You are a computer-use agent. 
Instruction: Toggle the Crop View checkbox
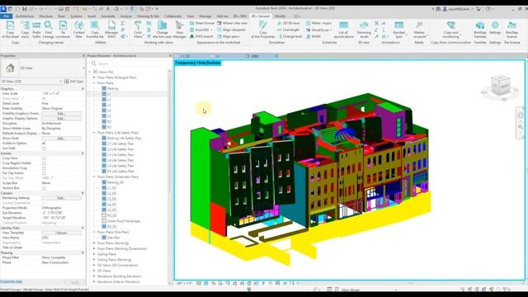coord(44,158)
